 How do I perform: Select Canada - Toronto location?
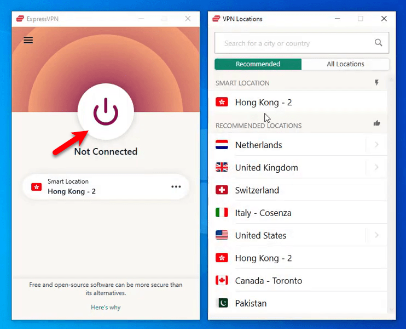coord(298,281)
